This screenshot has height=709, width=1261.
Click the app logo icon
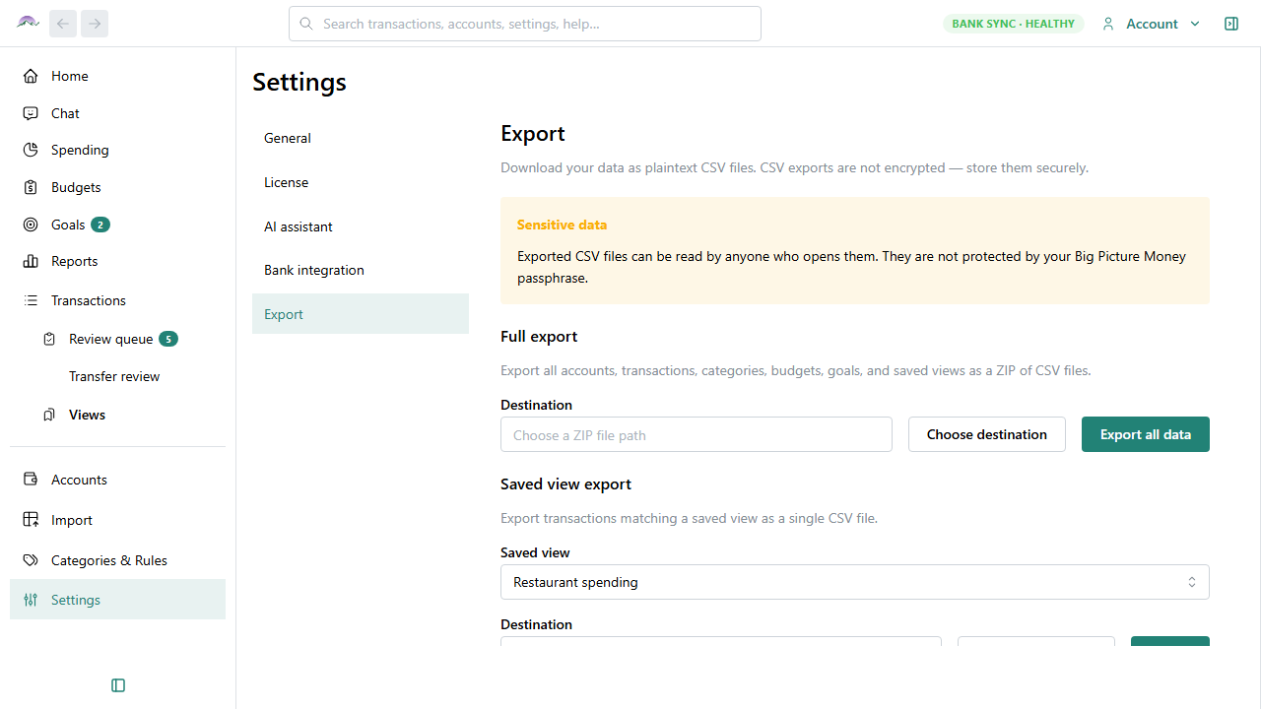point(28,23)
